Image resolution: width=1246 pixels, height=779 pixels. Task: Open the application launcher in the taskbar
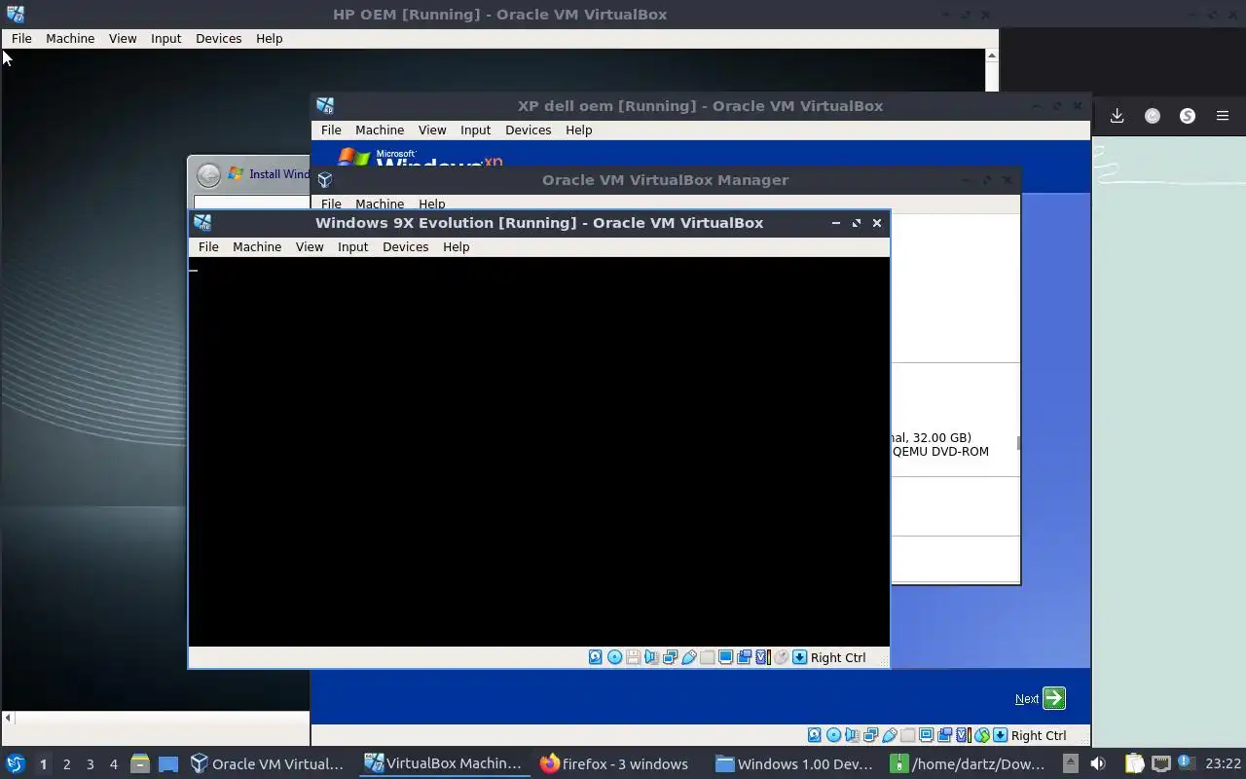[x=15, y=764]
